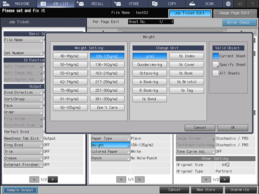259x194 pixels.
Task: Open the Tone Curve Adj. setting
Action: (x=195, y=151)
